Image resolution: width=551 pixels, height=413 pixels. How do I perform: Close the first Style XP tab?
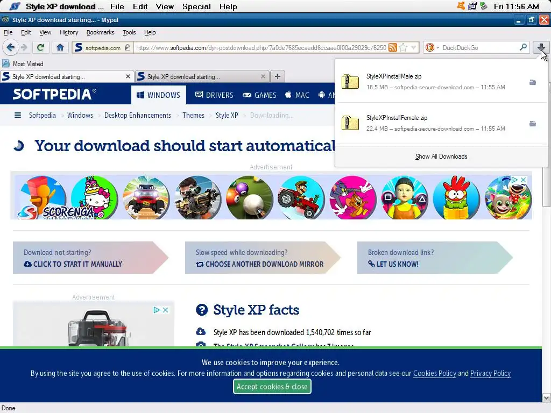click(x=128, y=76)
